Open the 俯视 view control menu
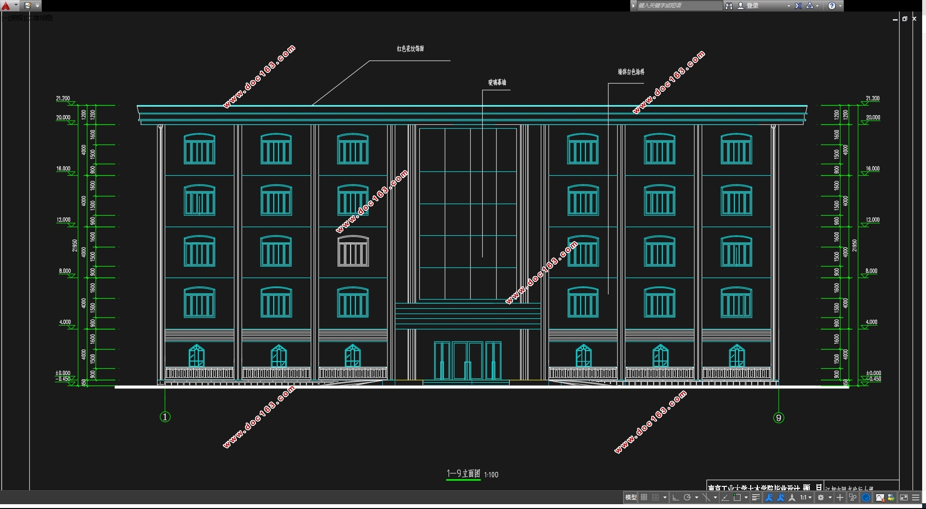Screen dimensions: 926x509 17,18
